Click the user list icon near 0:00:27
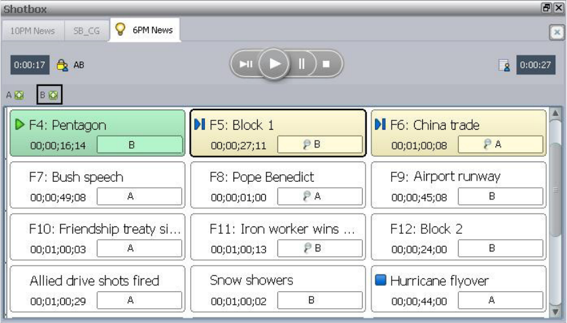Viewport: 567px width, 323px height. (505, 65)
